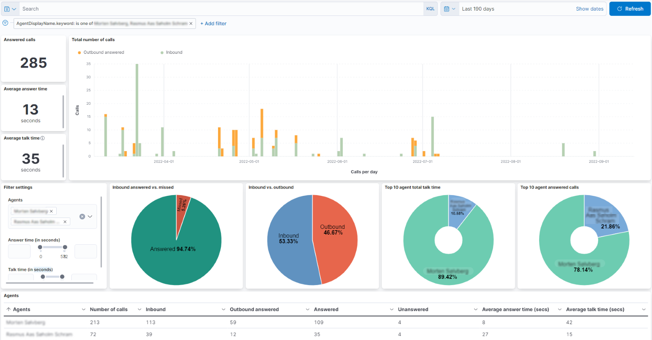Screen dimensions: 652x340
Task: Click the Filter settings vertical scrollbar
Action: point(101,232)
